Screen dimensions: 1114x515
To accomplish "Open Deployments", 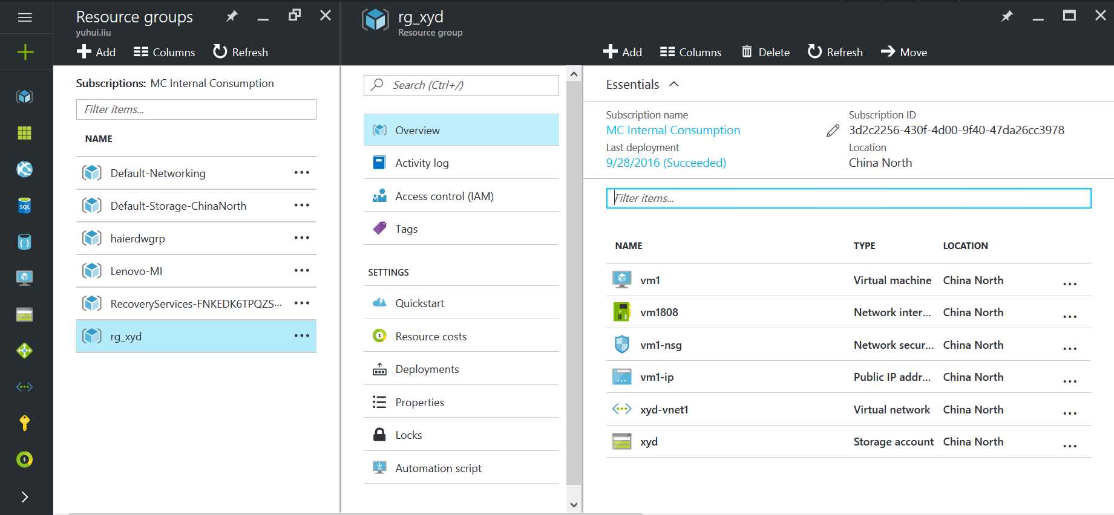I will [x=461, y=369].
